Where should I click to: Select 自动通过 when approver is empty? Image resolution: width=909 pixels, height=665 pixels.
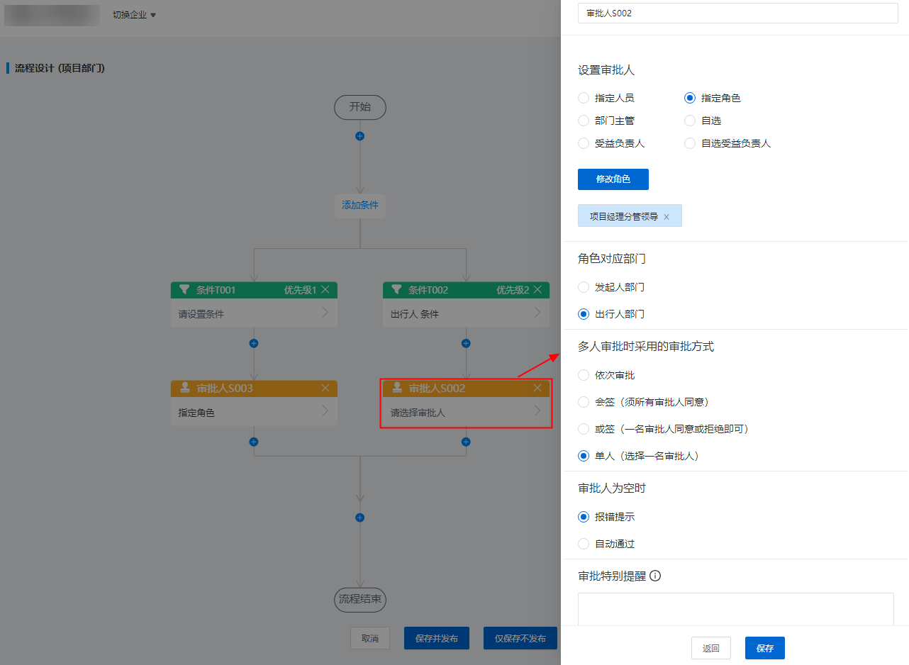584,544
